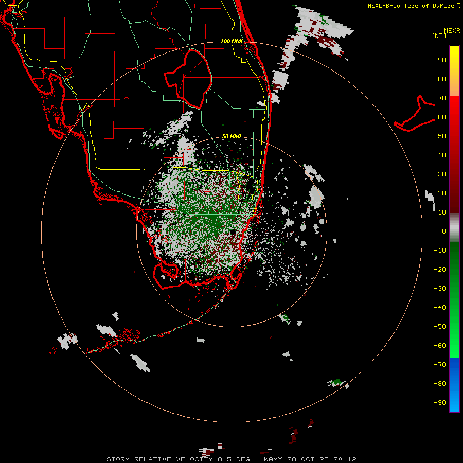This screenshot has width=463, height=463.
Task: Click the yellow top segment of color bar
Action: coord(454,71)
